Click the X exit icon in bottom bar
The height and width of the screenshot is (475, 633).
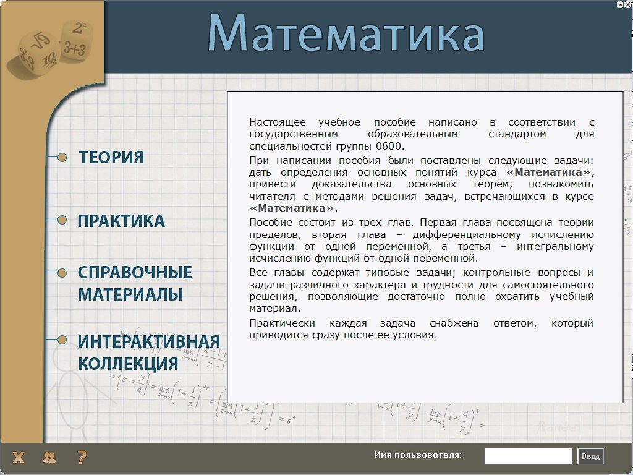point(19,458)
